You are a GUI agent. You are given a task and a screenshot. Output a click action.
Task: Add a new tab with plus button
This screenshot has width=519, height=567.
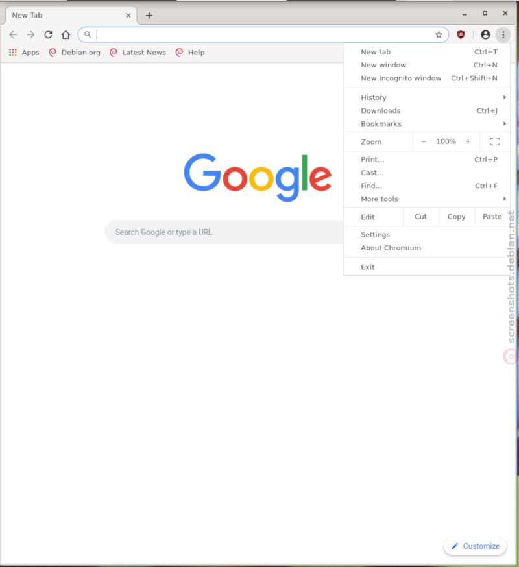pos(149,15)
